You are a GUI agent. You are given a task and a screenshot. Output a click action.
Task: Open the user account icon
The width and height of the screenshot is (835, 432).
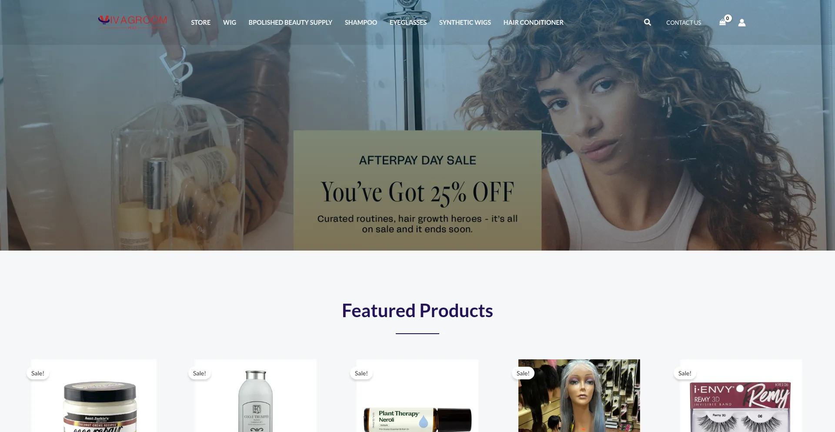click(742, 23)
